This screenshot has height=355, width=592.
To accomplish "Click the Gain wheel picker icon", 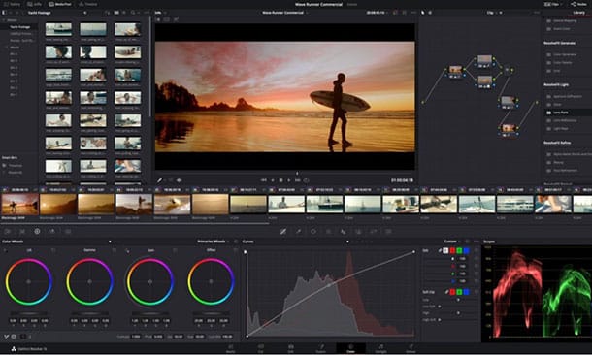I will 127,250.
